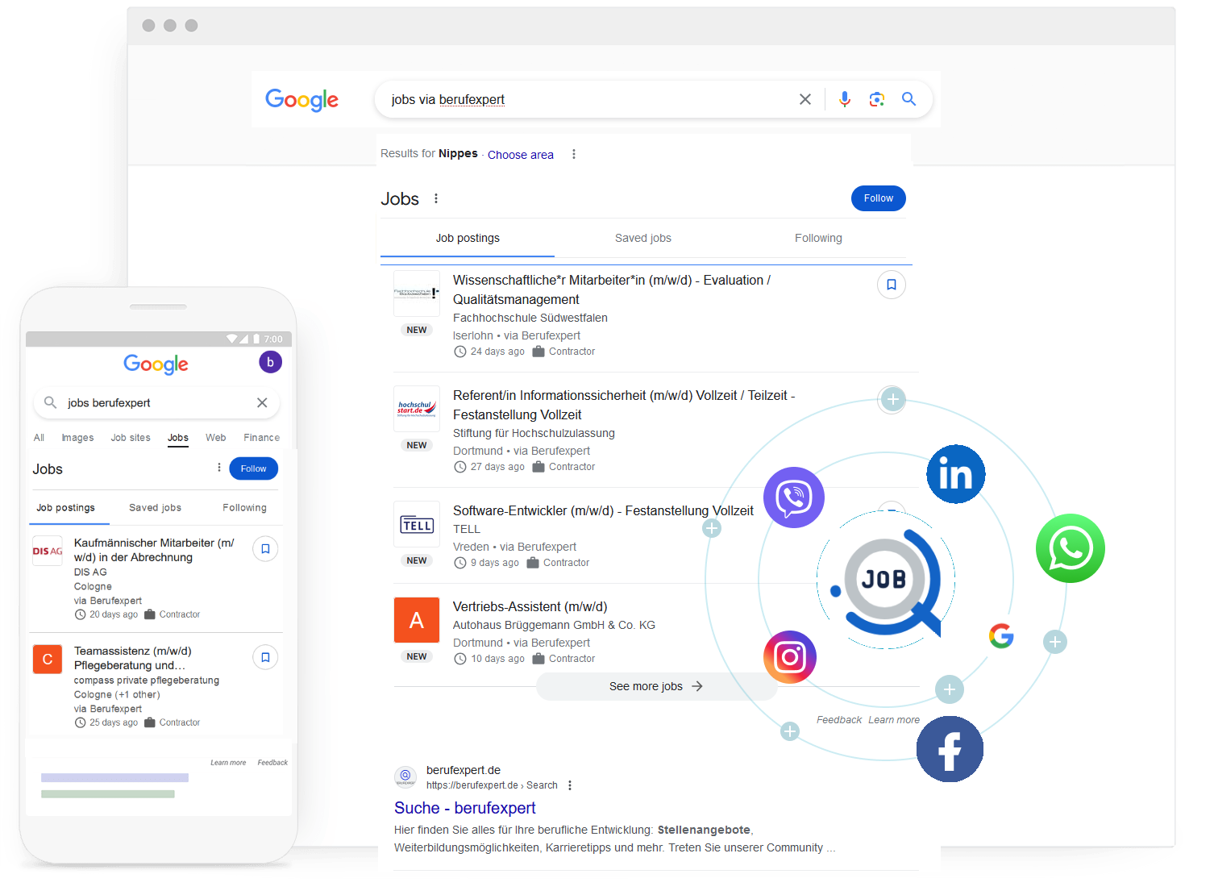Click the phone Learn more link
Screen dimensions: 1214x895
click(x=228, y=763)
